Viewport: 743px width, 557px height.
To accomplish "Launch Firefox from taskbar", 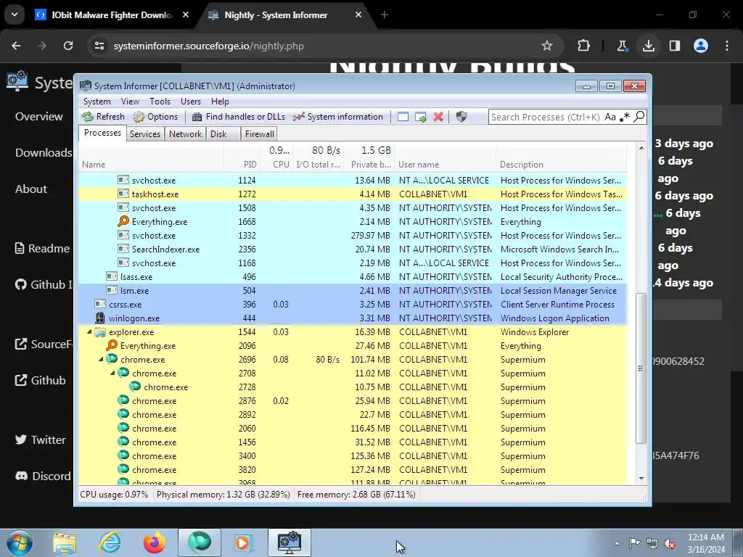I will [155, 542].
